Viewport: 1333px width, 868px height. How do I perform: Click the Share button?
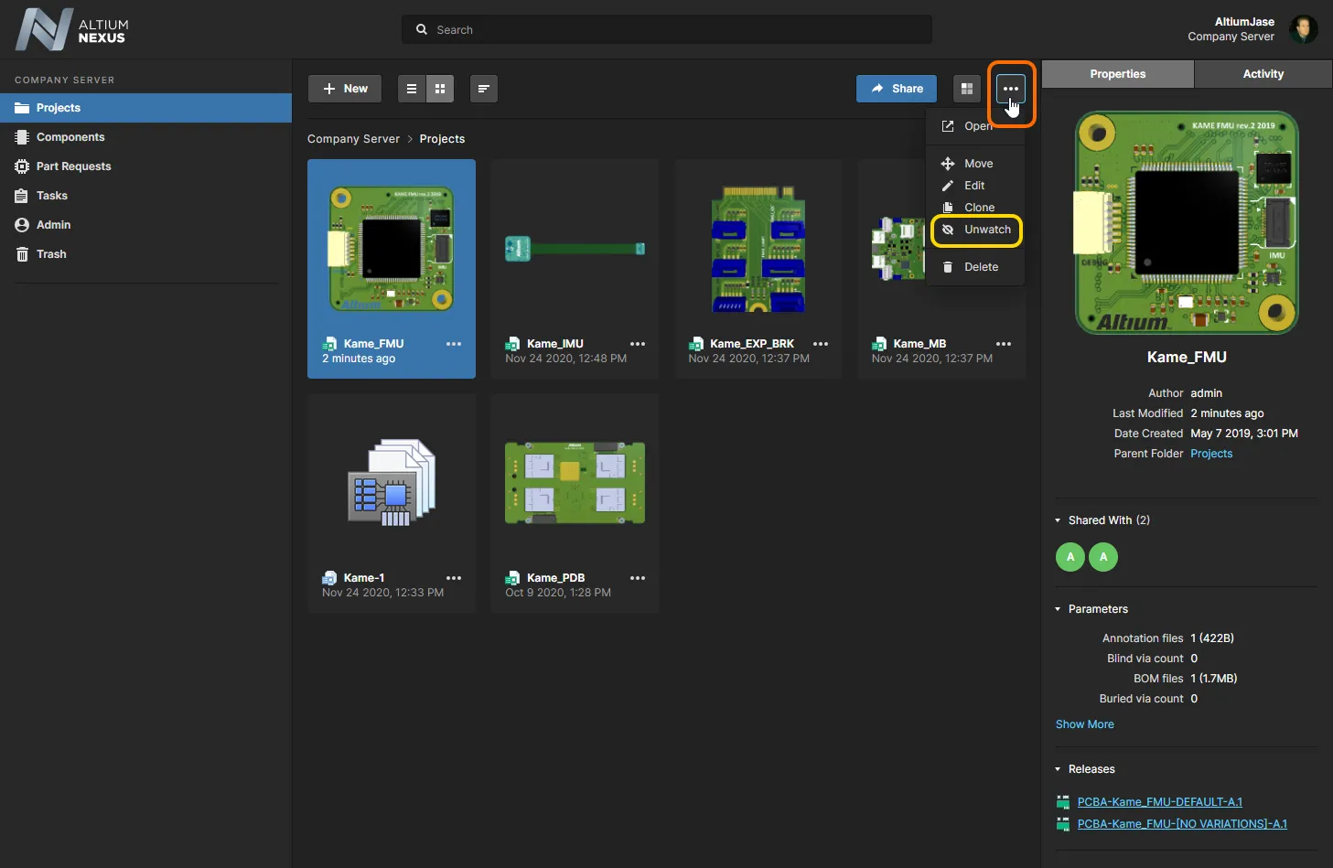(x=897, y=89)
